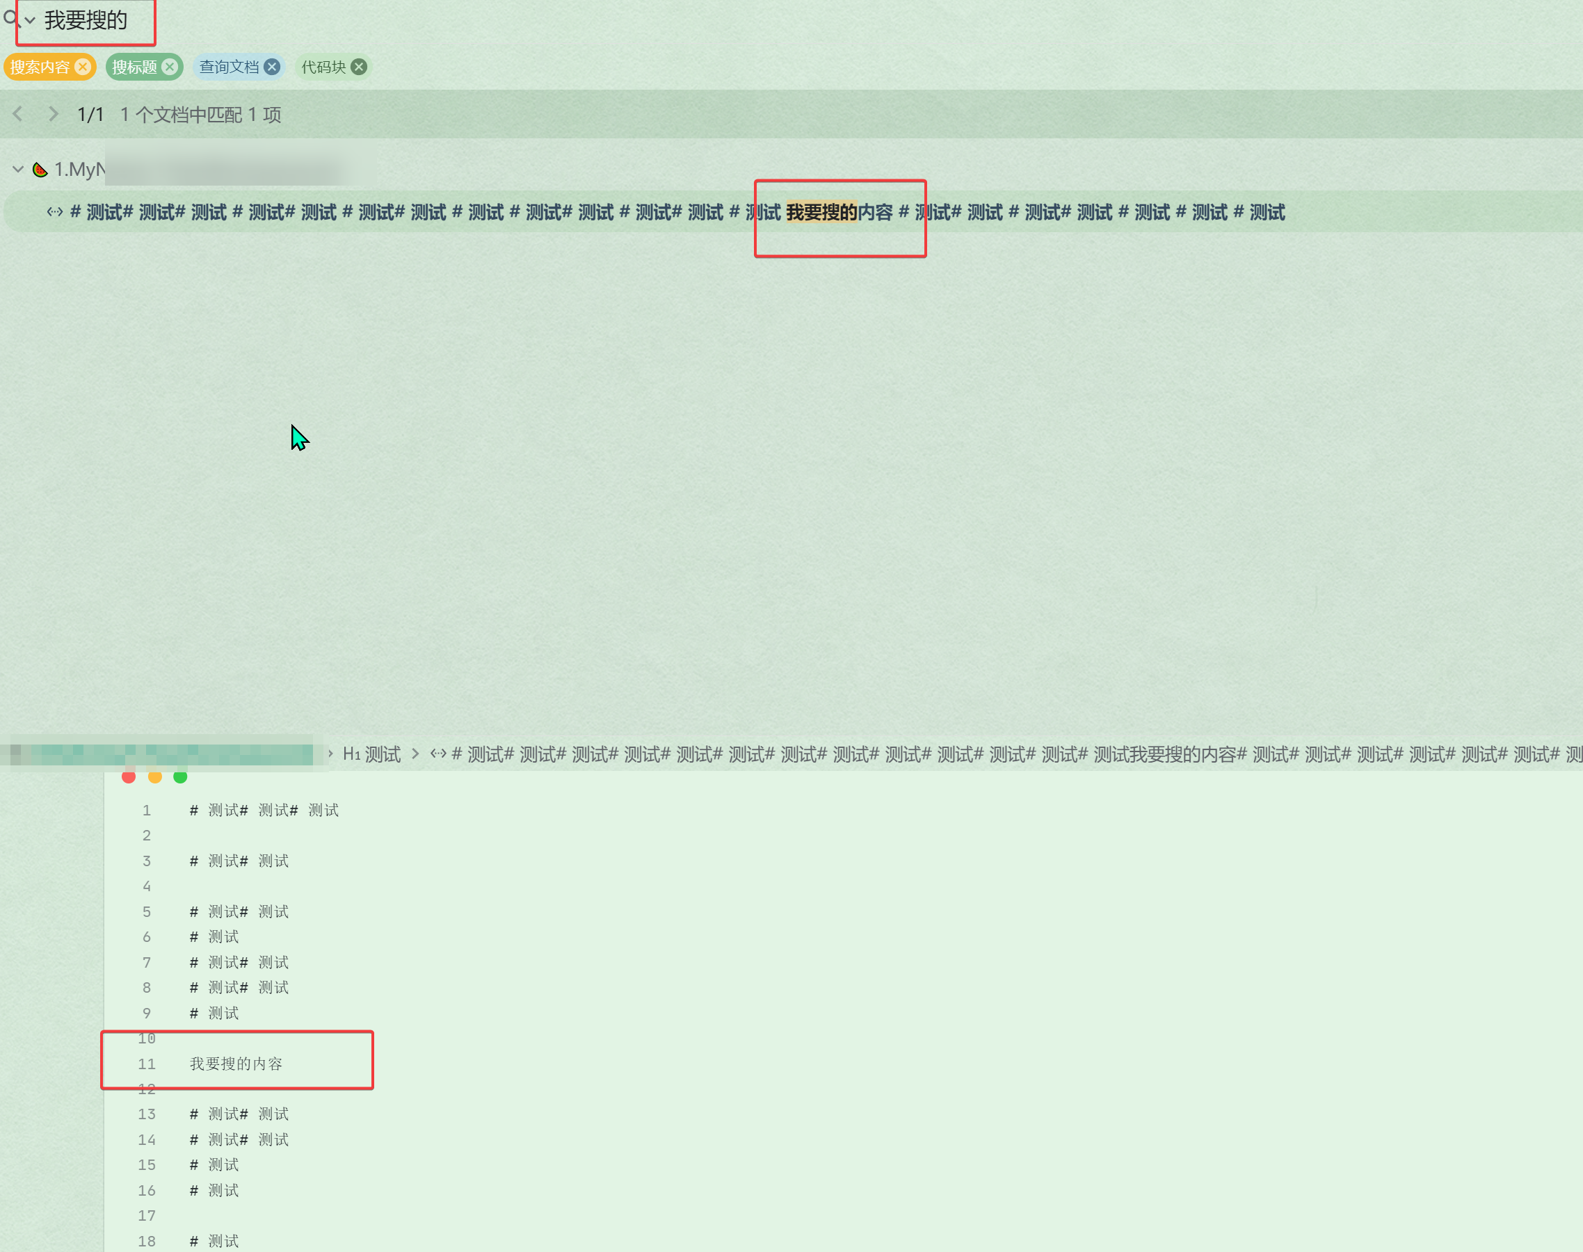
Task: Click the search magnifier icon
Action: [x=10, y=17]
